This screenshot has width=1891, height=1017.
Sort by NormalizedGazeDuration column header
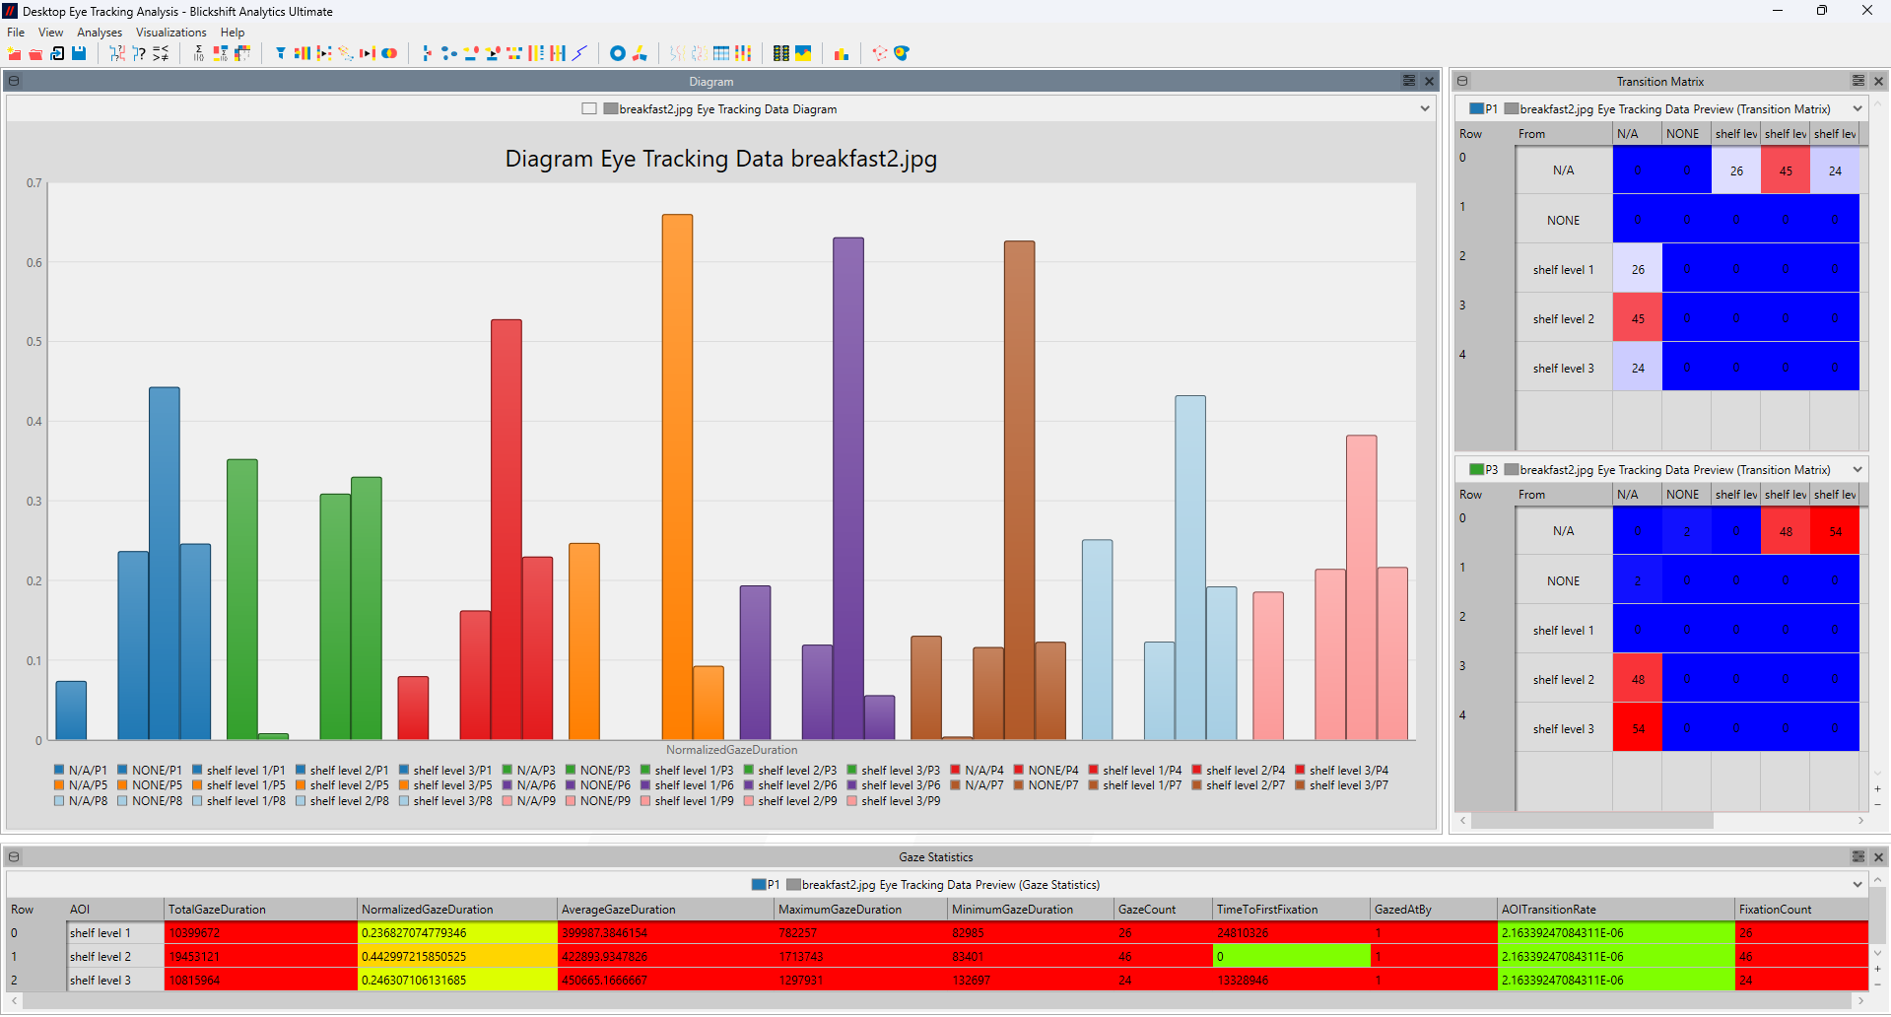(x=427, y=910)
